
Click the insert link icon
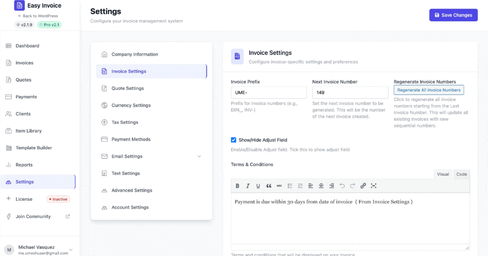[x=363, y=186]
